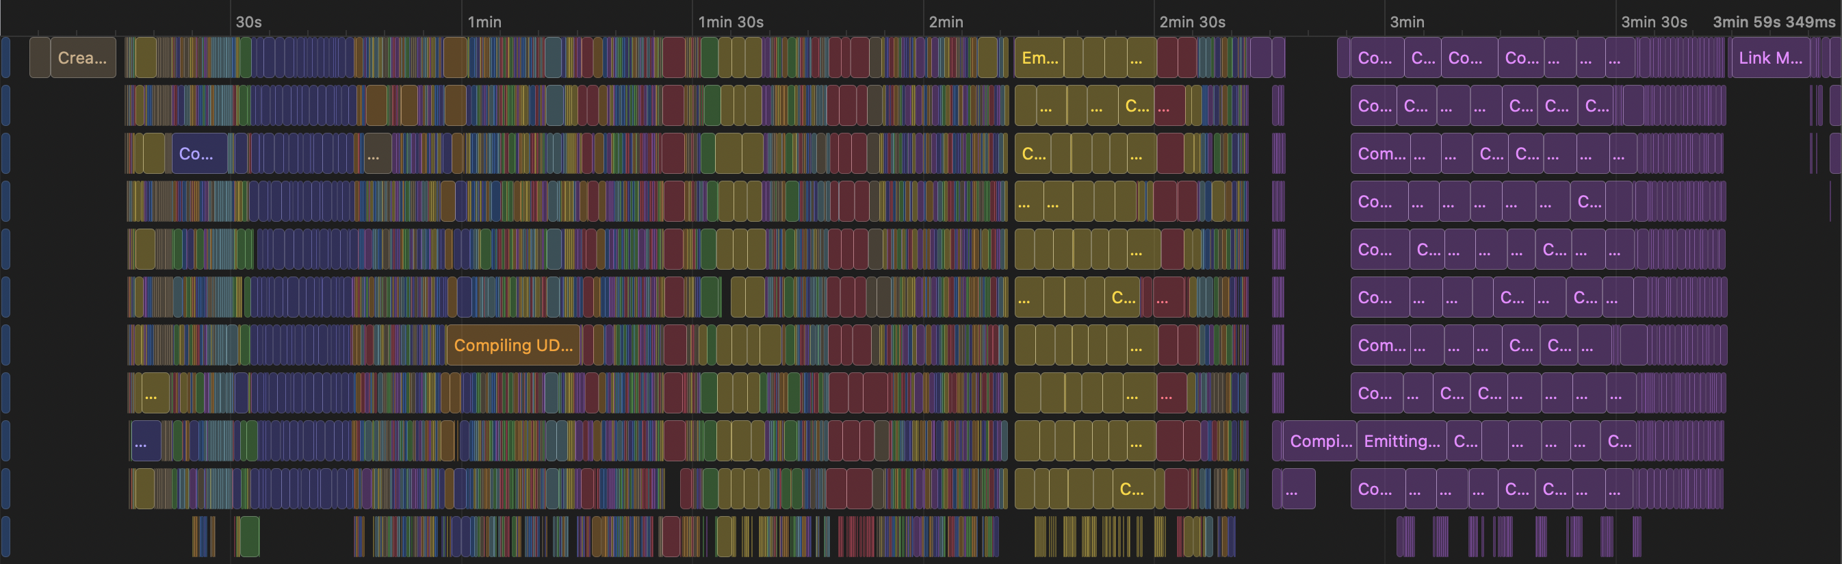Select the purple "Compi..." task block
The image size is (1842, 564).
[x=1319, y=441]
